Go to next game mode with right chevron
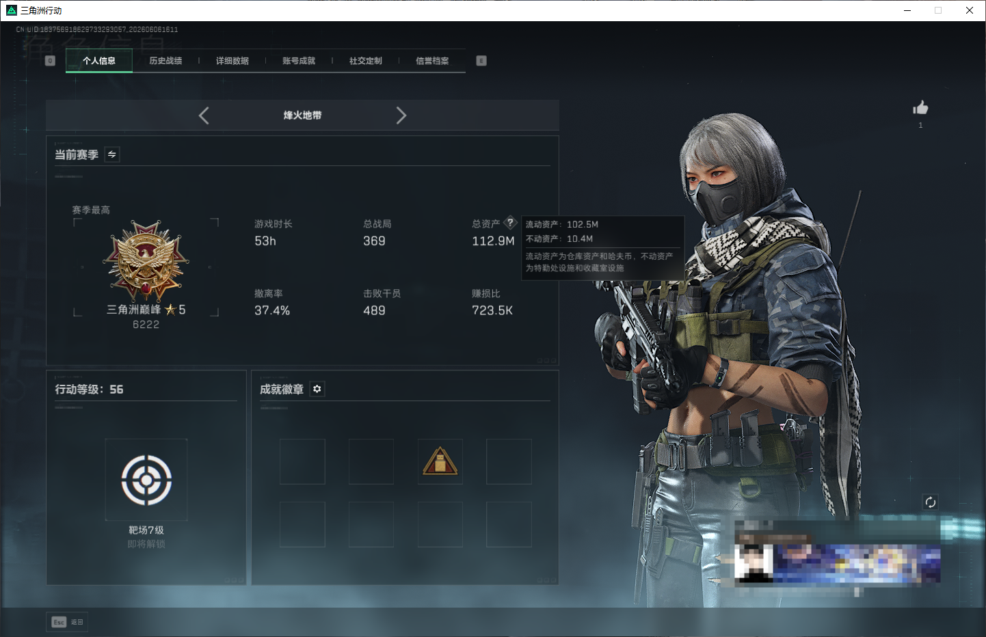This screenshot has width=986, height=637. tap(401, 116)
